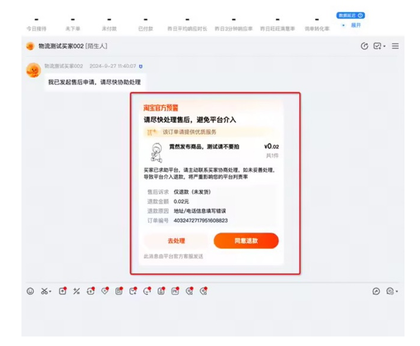This screenshot has width=420, height=346.
Task: Click the product title 霓然发布商品，测试请不要拍
Action: [204, 146]
